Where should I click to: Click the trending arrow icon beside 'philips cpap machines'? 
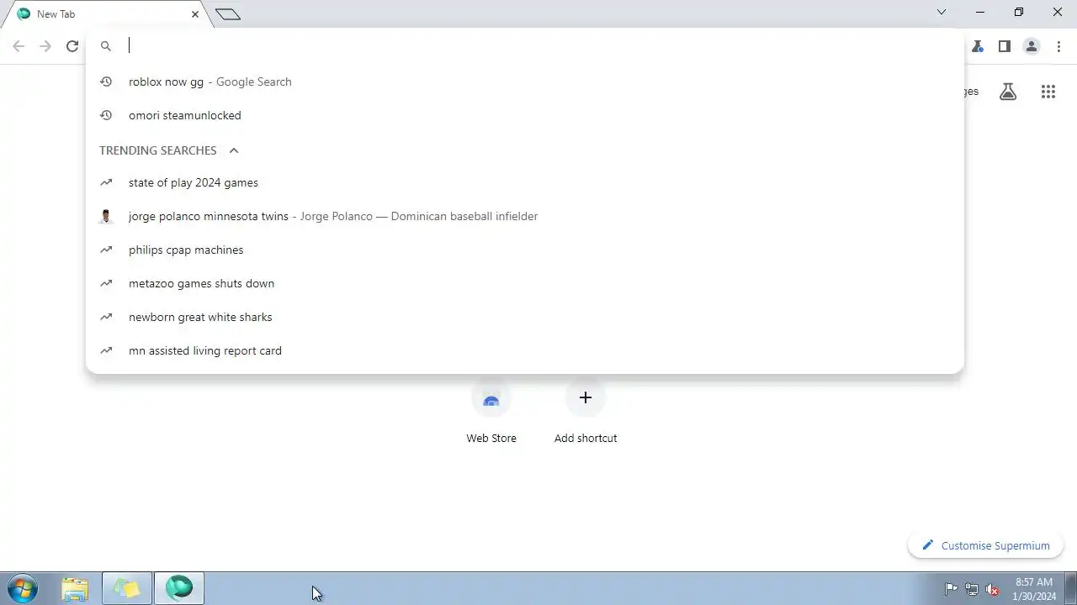click(x=106, y=250)
